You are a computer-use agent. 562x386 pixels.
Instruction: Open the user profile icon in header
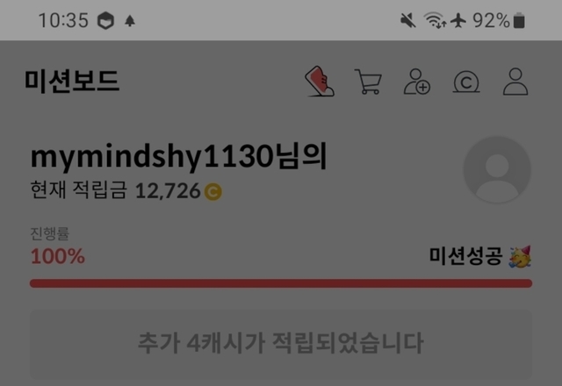point(515,82)
